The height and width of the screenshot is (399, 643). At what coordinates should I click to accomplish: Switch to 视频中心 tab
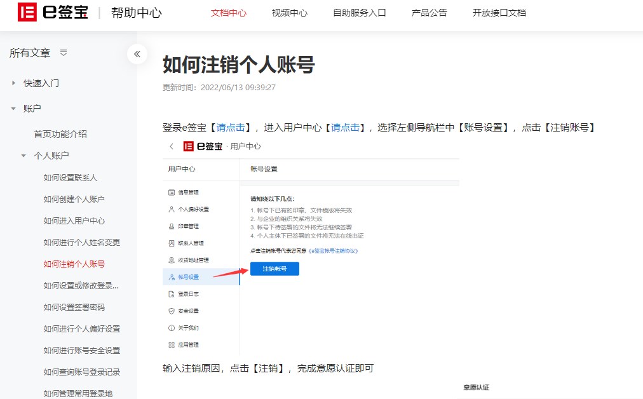290,13
